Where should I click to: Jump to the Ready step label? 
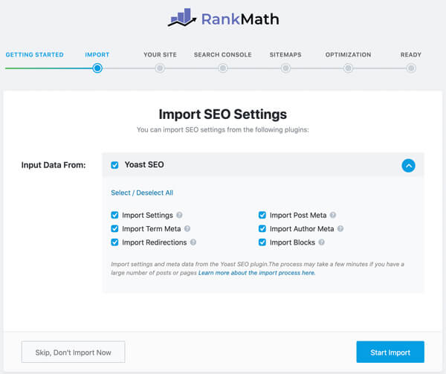pyautogui.click(x=411, y=54)
